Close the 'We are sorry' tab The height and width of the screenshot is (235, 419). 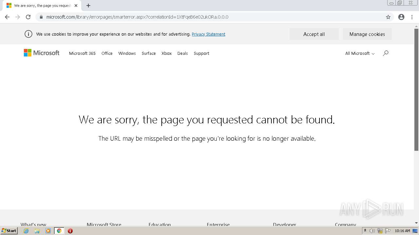point(76,6)
